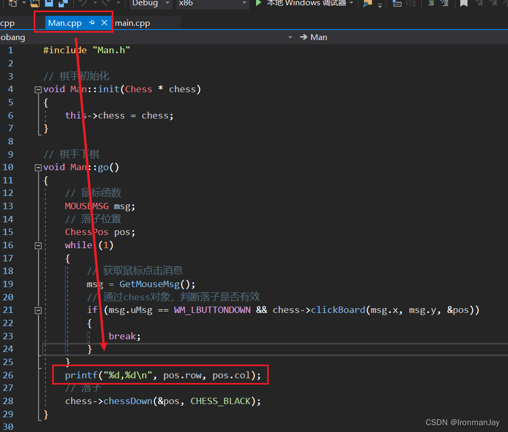This screenshot has width=508, height=432.
Task: Click the msg.uMsg expression
Action: 130,310
